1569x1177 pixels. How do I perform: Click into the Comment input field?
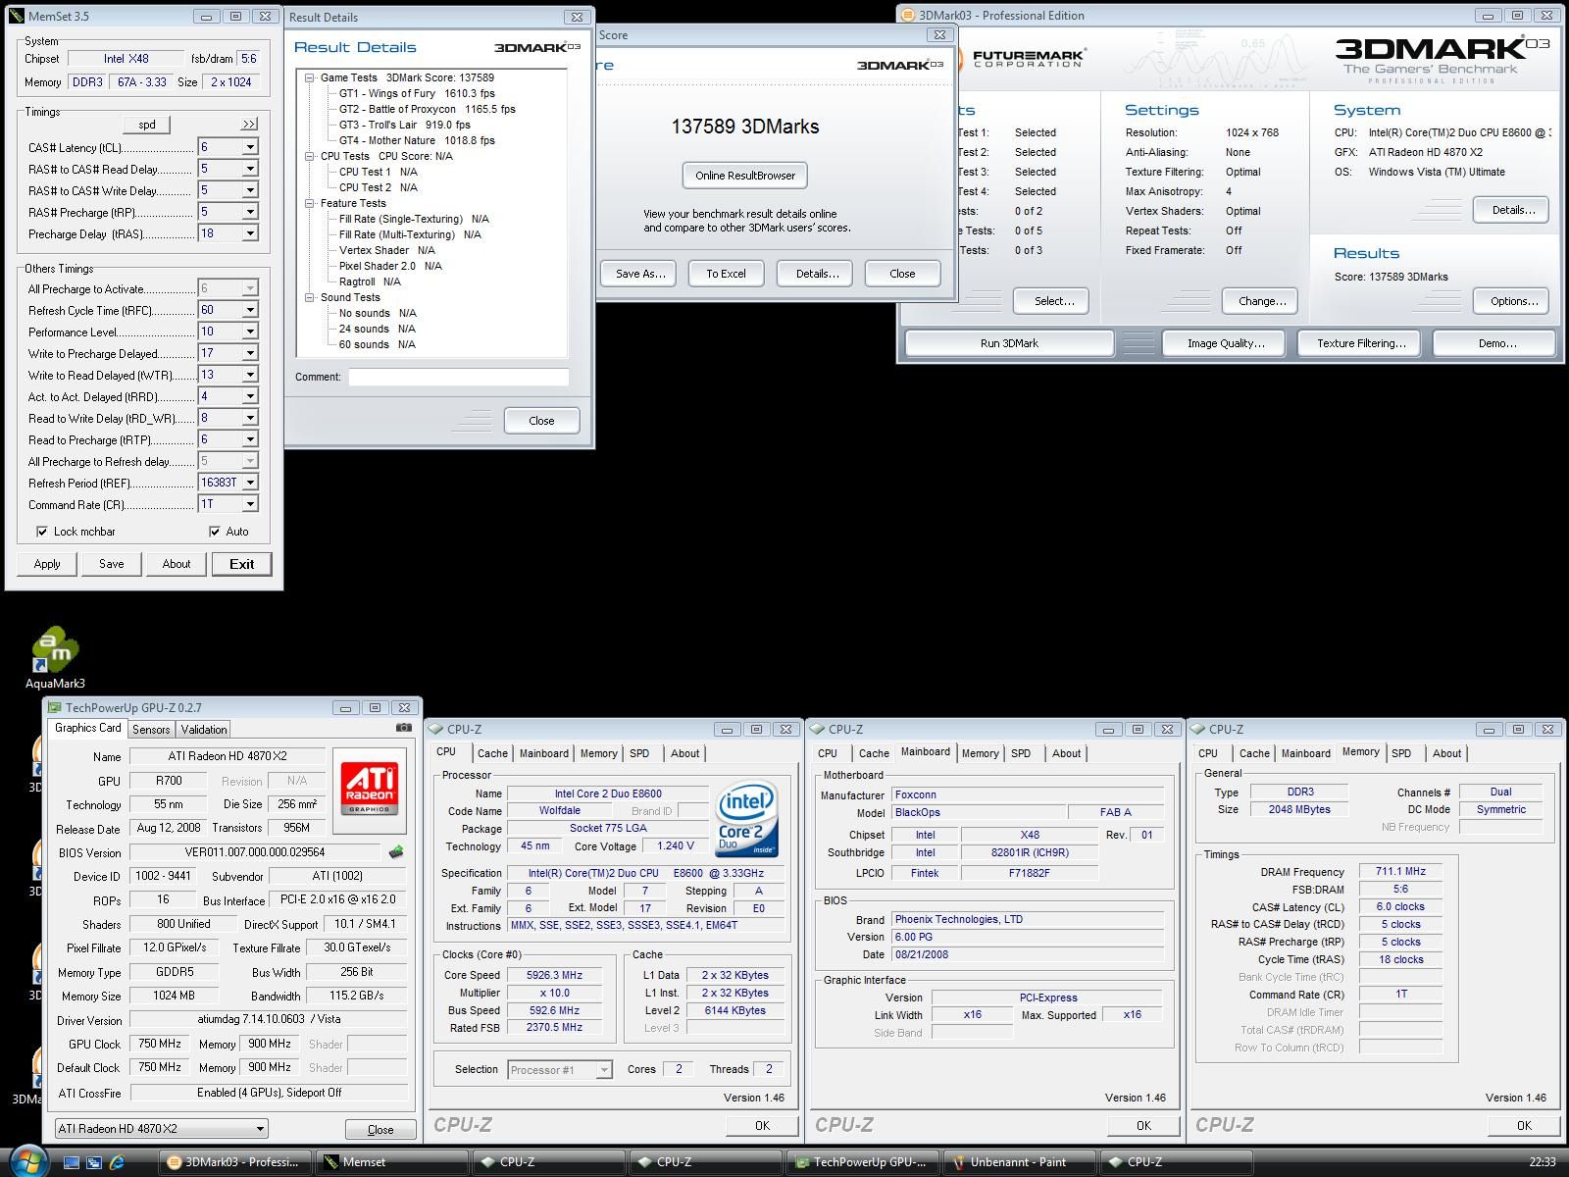[458, 377]
